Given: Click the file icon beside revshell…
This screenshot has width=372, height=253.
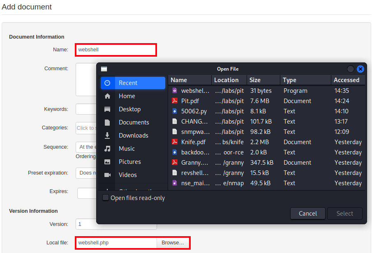Looking at the screenshot, I should [x=175, y=172].
